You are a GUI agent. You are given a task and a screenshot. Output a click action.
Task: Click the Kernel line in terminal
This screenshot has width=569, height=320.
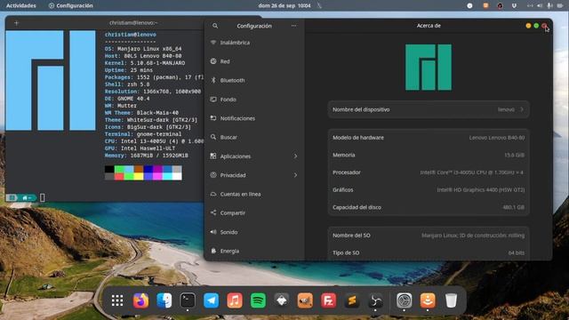click(x=145, y=63)
